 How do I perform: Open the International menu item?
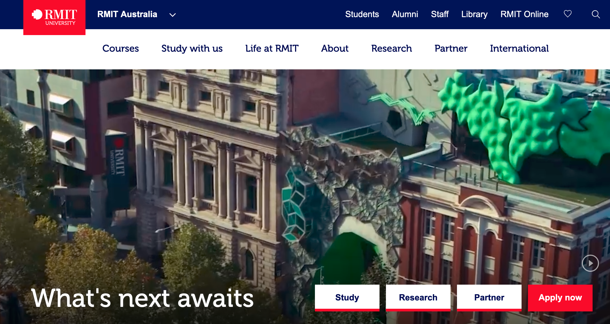[519, 48]
